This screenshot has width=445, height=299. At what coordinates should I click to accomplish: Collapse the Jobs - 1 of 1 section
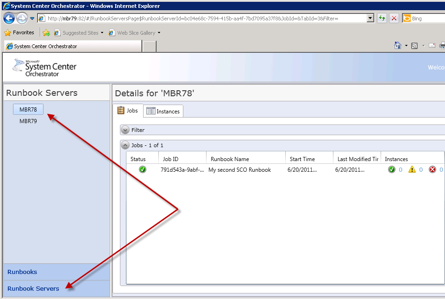(x=125, y=145)
